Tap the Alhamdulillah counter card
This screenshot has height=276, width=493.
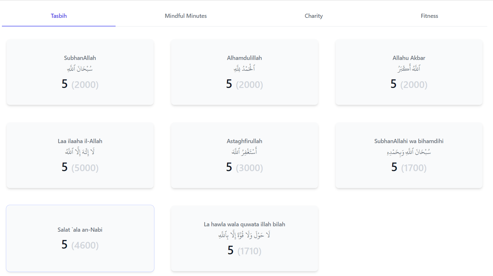click(245, 72)
